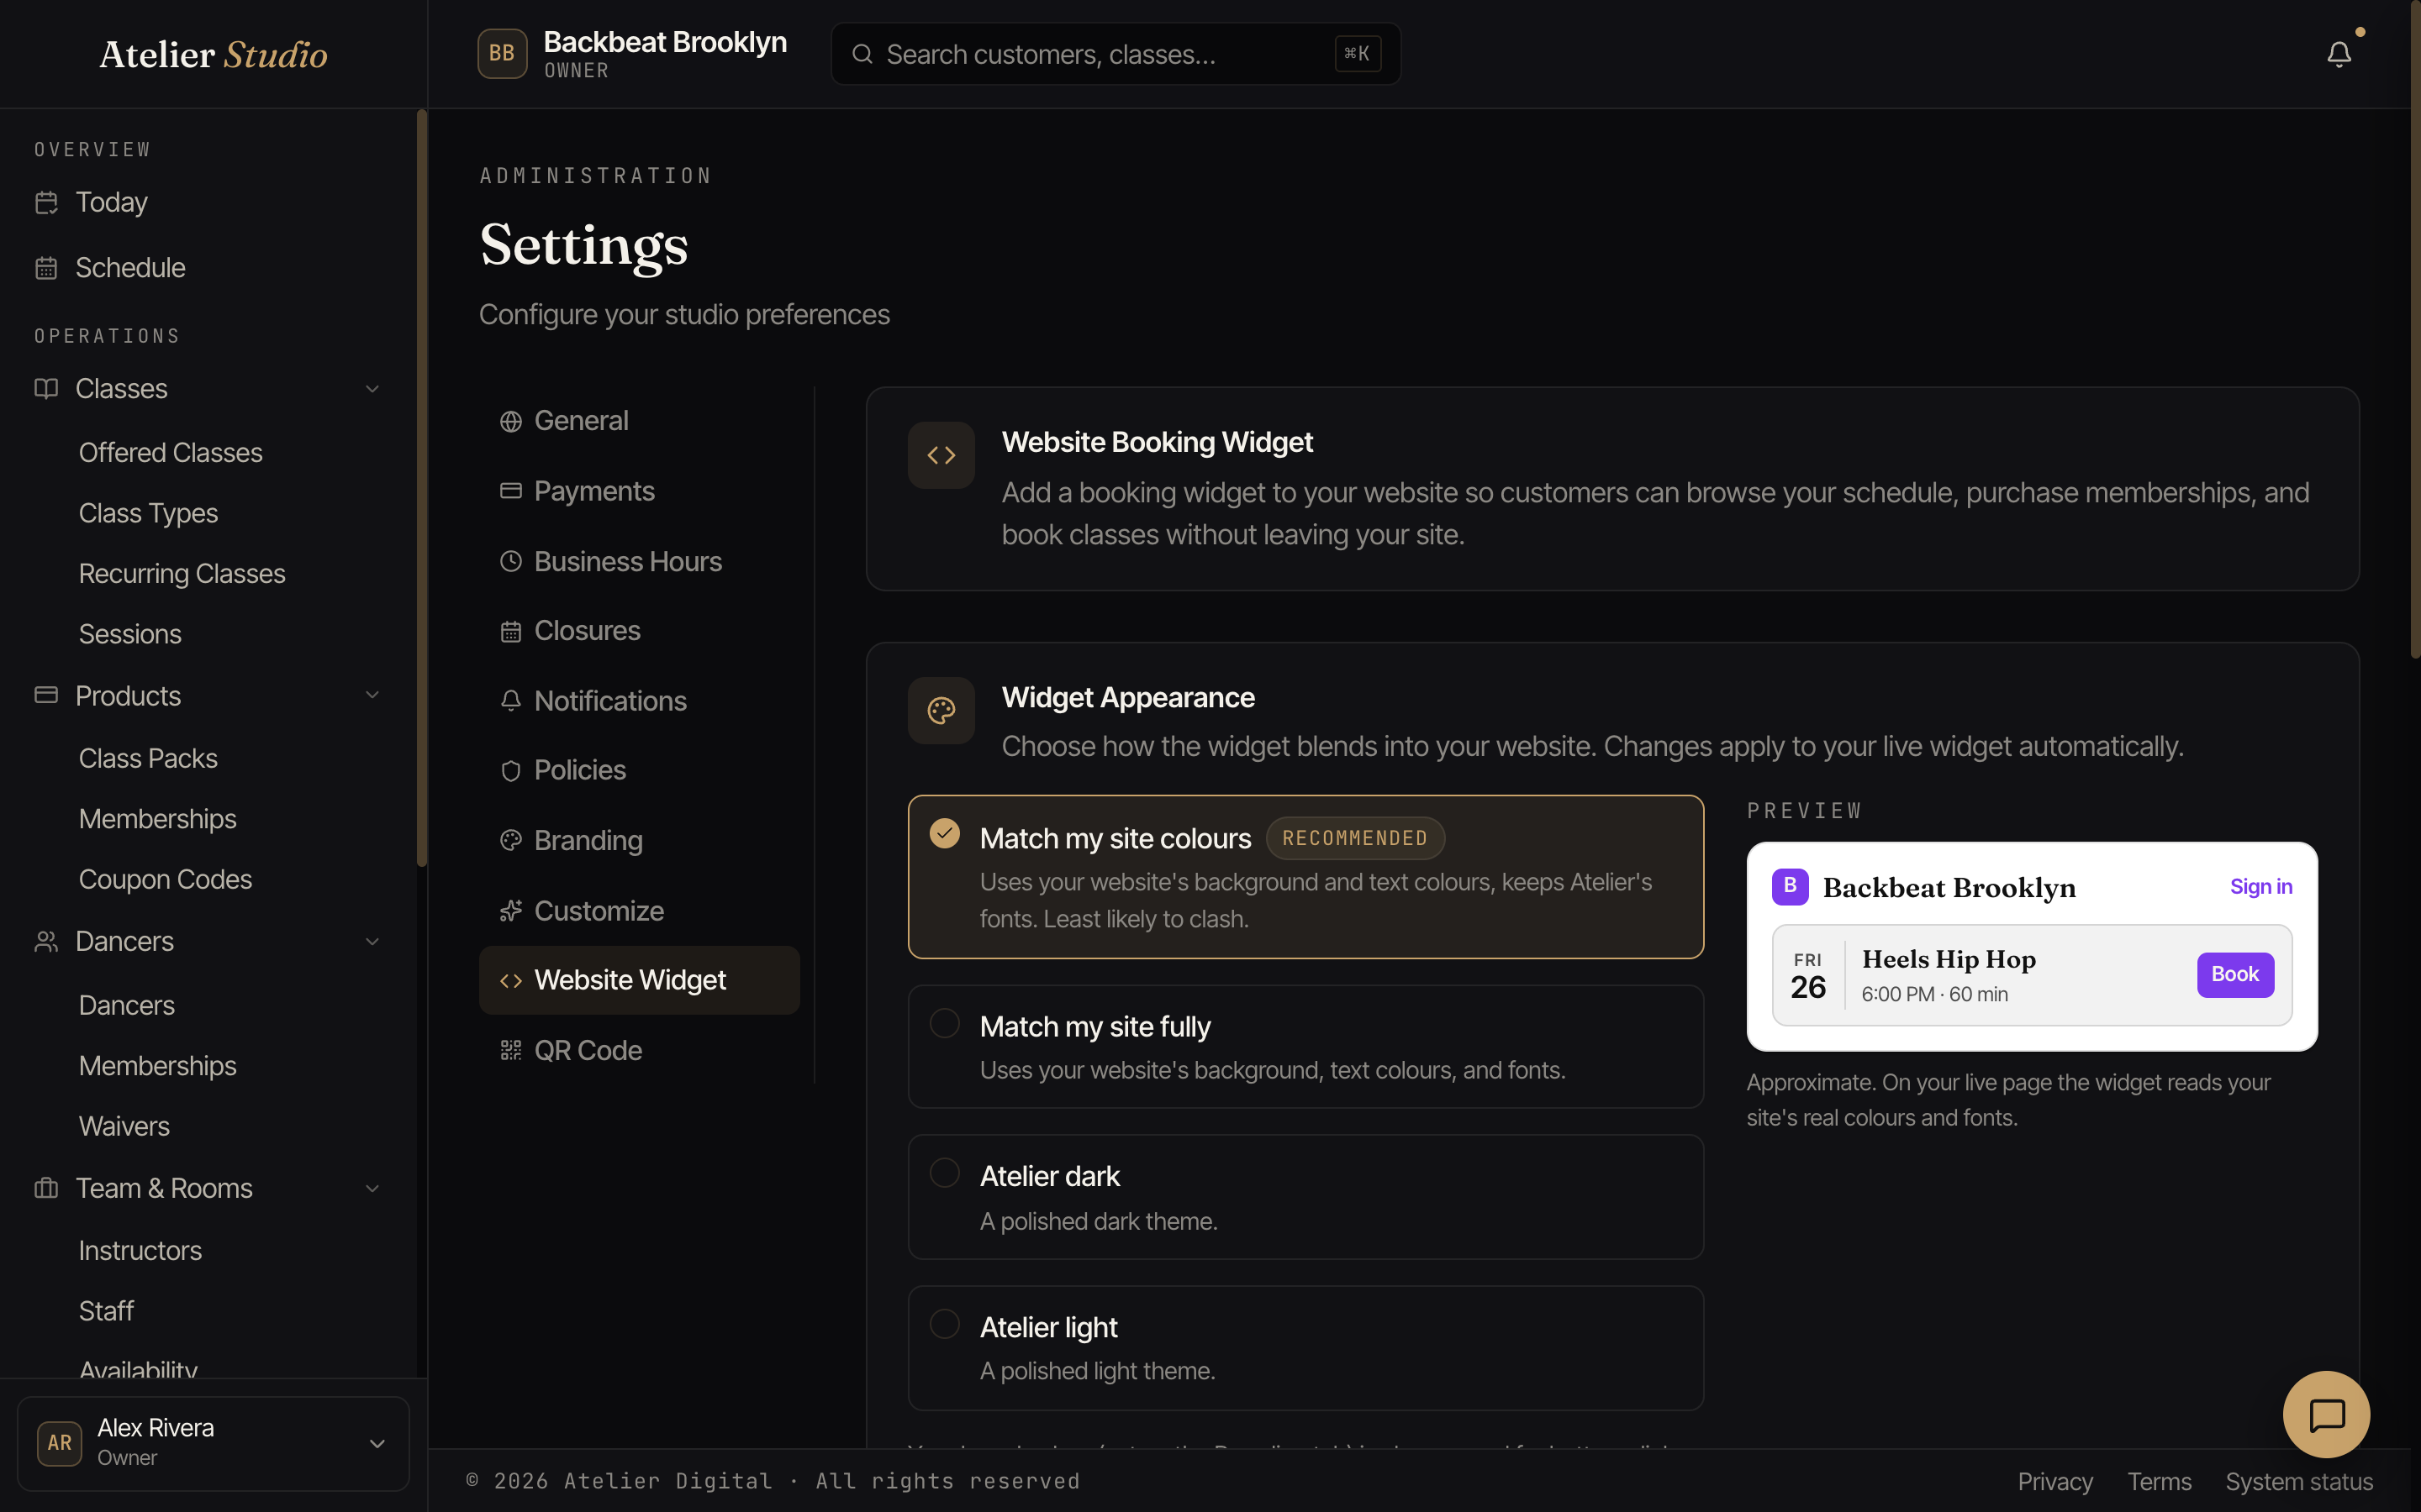Click the QR Code icon
Screen dimensions: 2421x1512
511,1051
